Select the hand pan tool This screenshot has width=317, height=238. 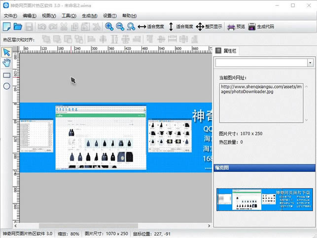coord(7,63)
